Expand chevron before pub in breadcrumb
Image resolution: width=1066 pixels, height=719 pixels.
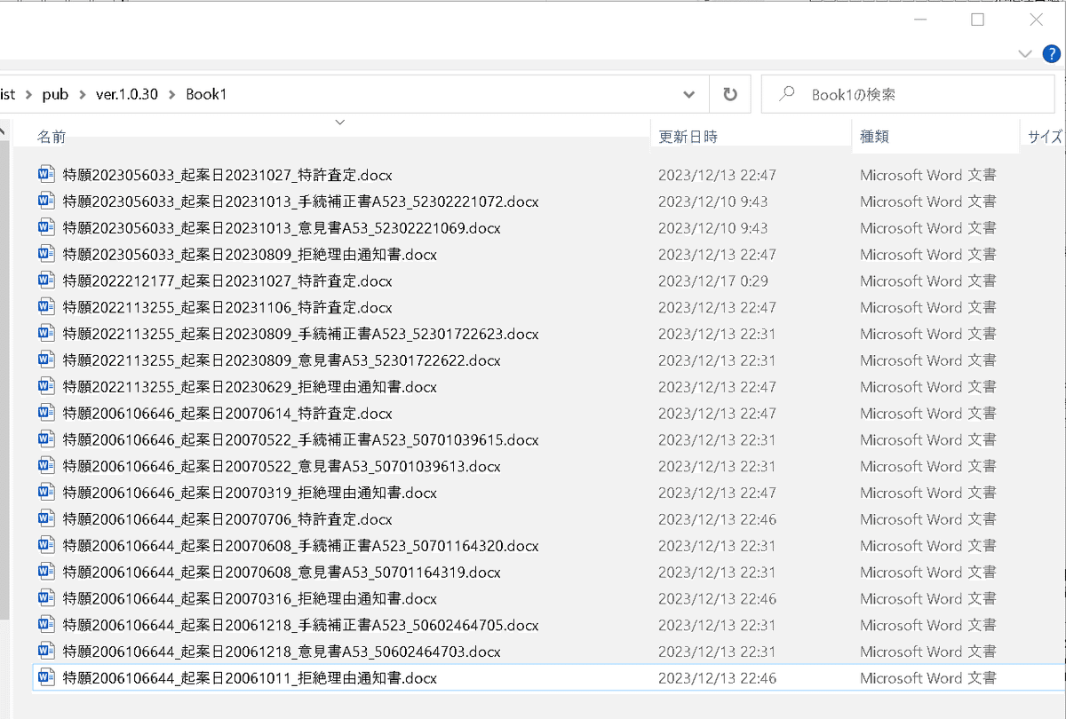29,94
